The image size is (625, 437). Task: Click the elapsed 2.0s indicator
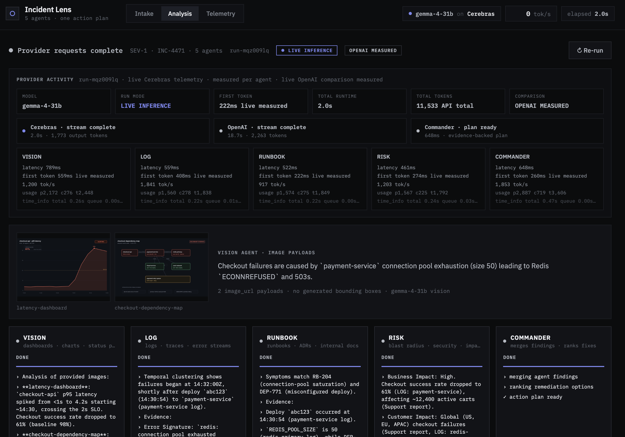click(x=588, y=14)
